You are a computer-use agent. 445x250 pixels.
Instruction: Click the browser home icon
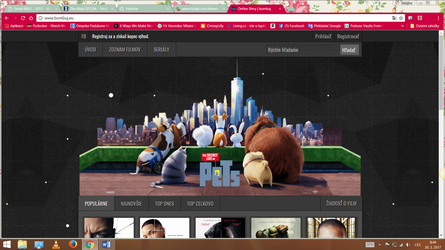(31, 18)
